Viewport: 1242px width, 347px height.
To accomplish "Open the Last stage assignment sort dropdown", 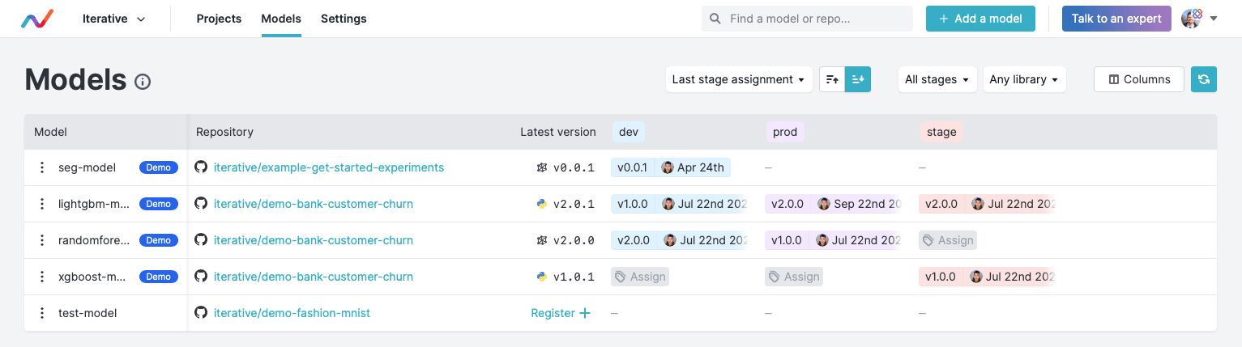I will click(x=739, y=79).
